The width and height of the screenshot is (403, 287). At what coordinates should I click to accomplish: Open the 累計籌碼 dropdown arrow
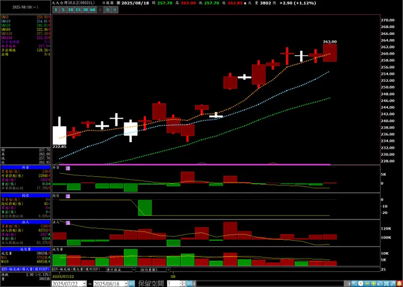point(134,270)
